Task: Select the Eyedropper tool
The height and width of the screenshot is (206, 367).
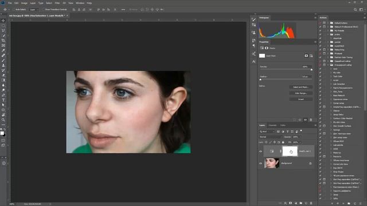Action: (3, 50)
